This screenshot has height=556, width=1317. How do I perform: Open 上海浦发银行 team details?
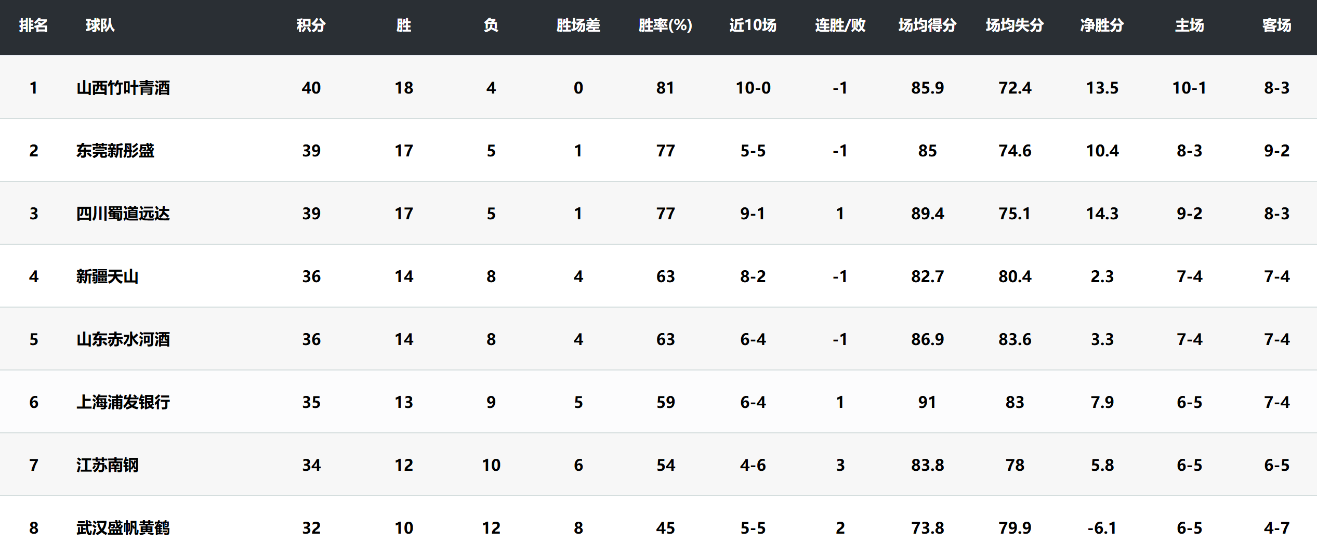pos(123,402)
